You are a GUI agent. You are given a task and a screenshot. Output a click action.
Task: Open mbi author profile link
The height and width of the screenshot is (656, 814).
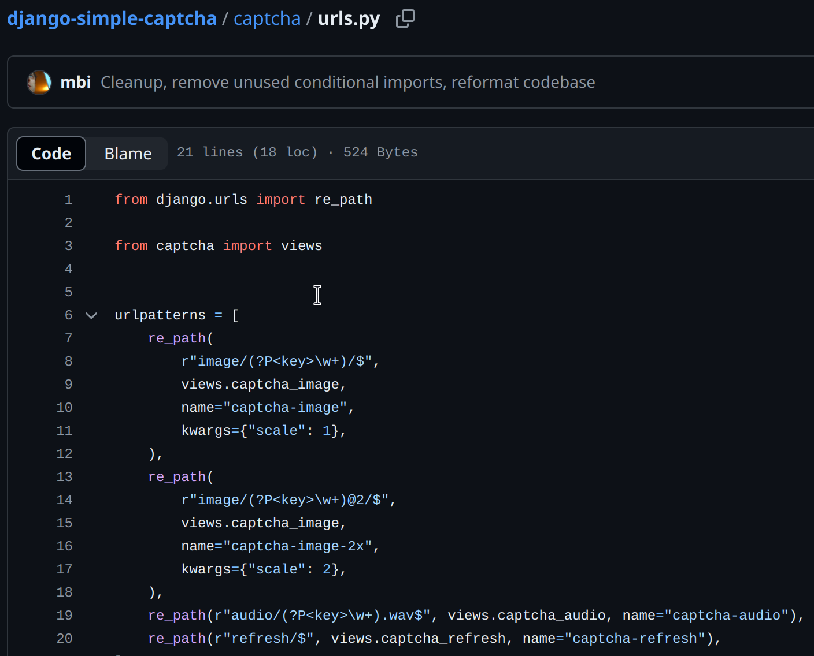pos(76,82)
